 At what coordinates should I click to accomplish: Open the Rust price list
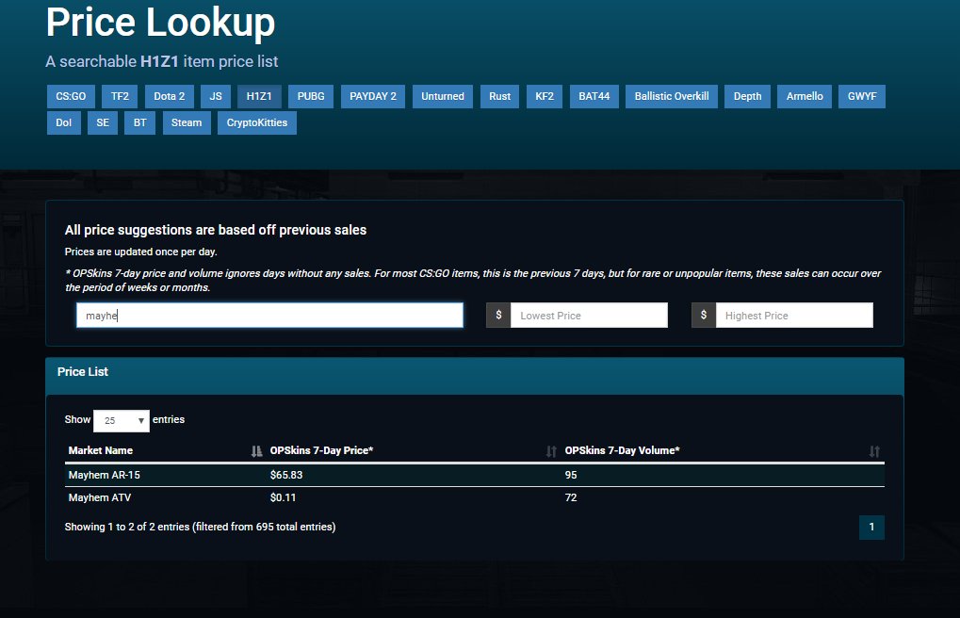tap(499, 96)
